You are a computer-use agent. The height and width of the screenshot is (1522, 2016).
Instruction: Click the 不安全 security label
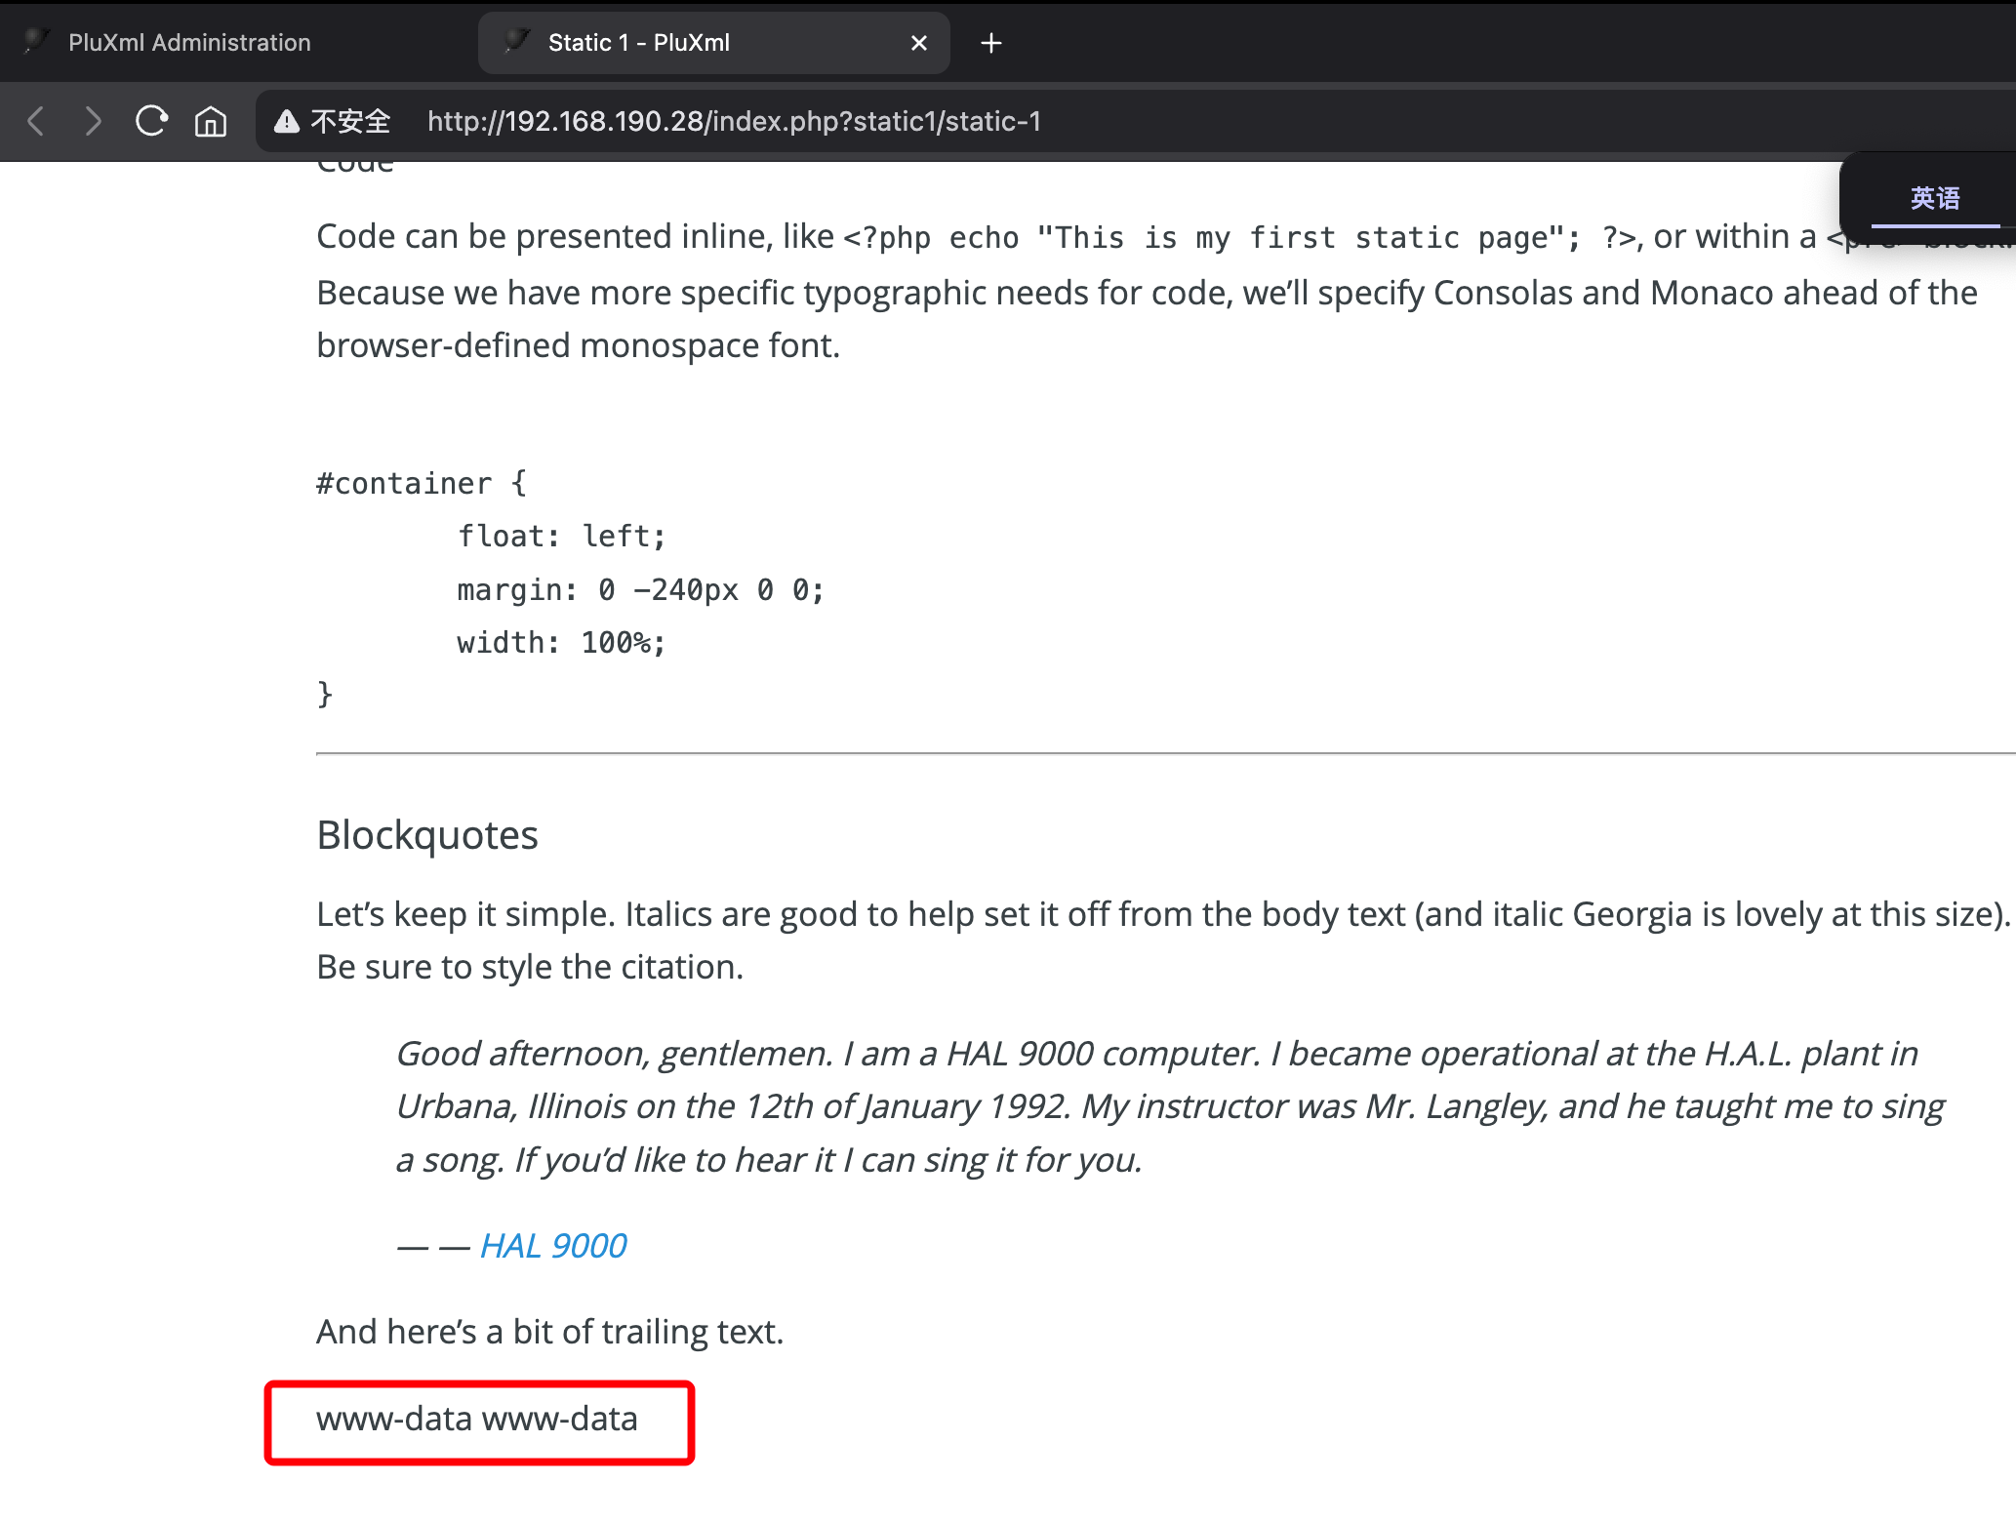350,121
